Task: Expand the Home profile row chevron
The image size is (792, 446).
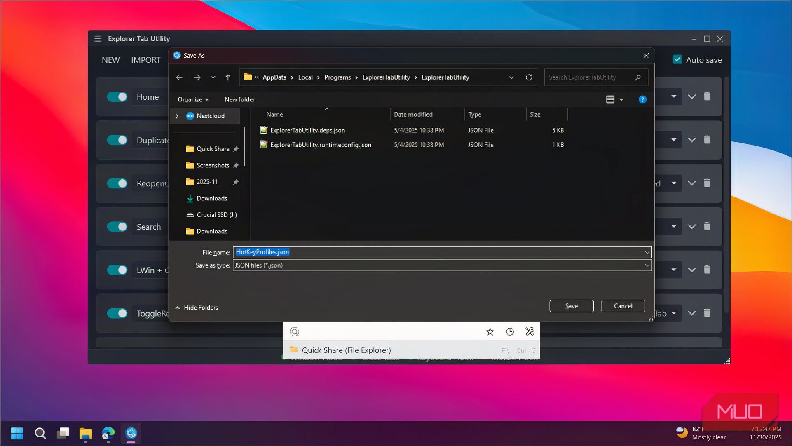Action: (691, 96)
